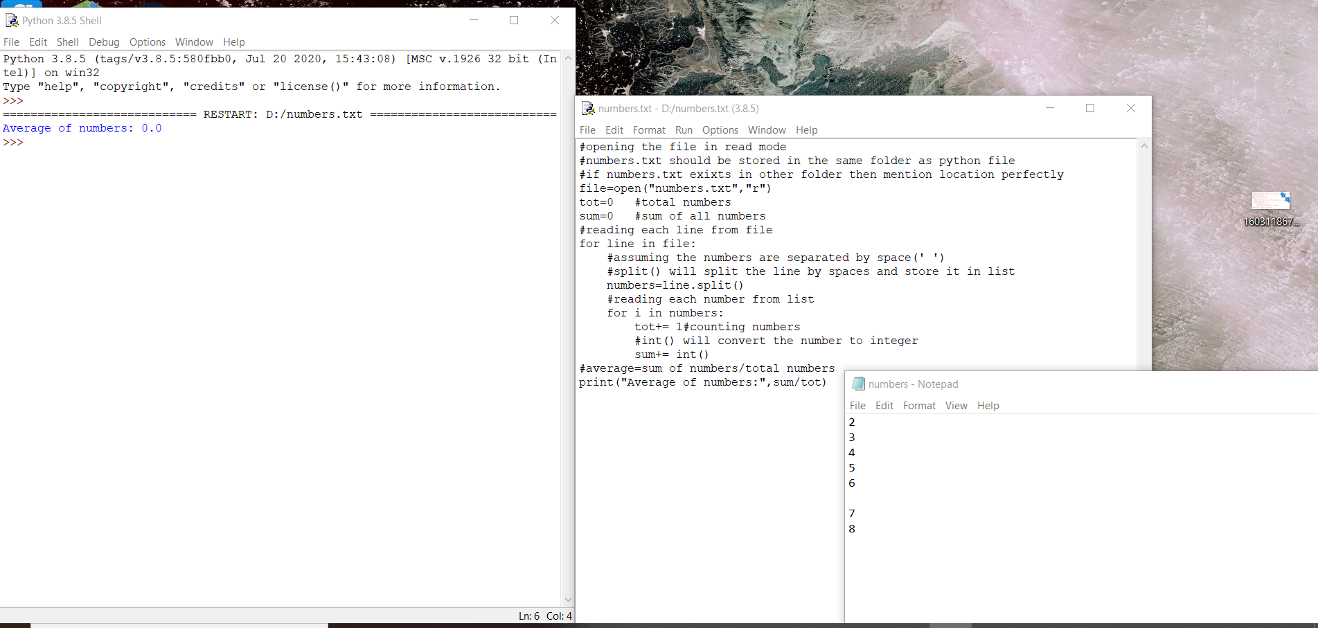Open the Format menu in the numbers.txt editor

click(648, 130)
